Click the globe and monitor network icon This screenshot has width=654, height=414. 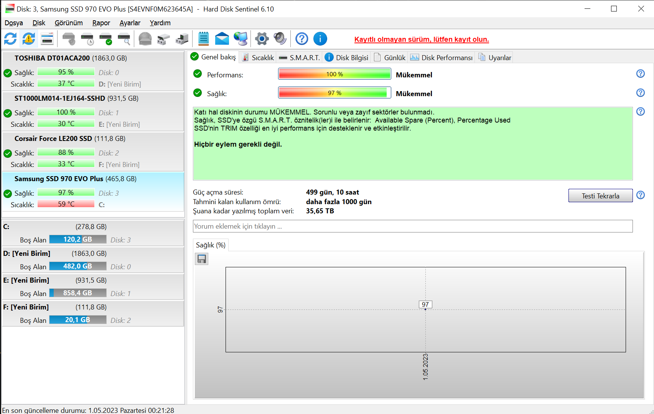click(x=241, y=39)
